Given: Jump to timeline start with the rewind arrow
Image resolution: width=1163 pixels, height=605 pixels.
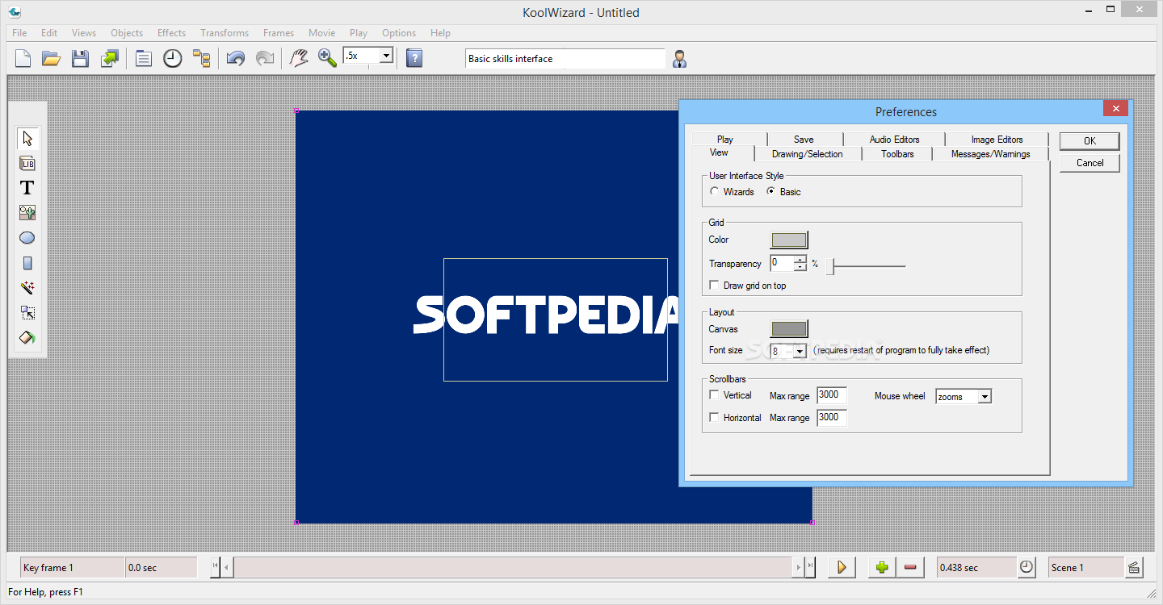Looking at the screenshot, I should click(216, 567).
